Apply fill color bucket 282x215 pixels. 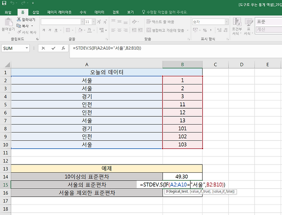tap(80, 30)
